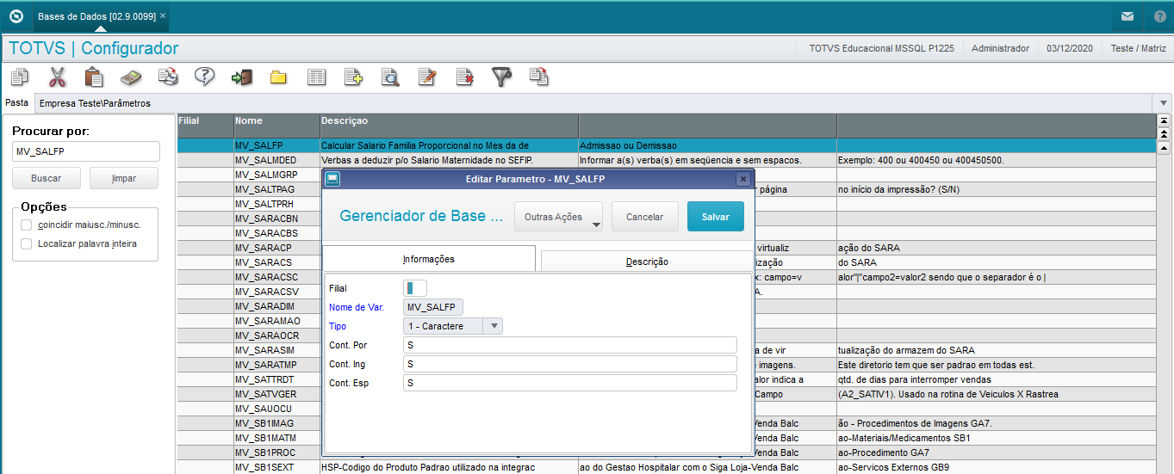The width and height of the screenshot is (1174, 474).
Task: Click the Nome de Var. MV_SALFP field
Action: pyautogui.click(x=433, y=307)
